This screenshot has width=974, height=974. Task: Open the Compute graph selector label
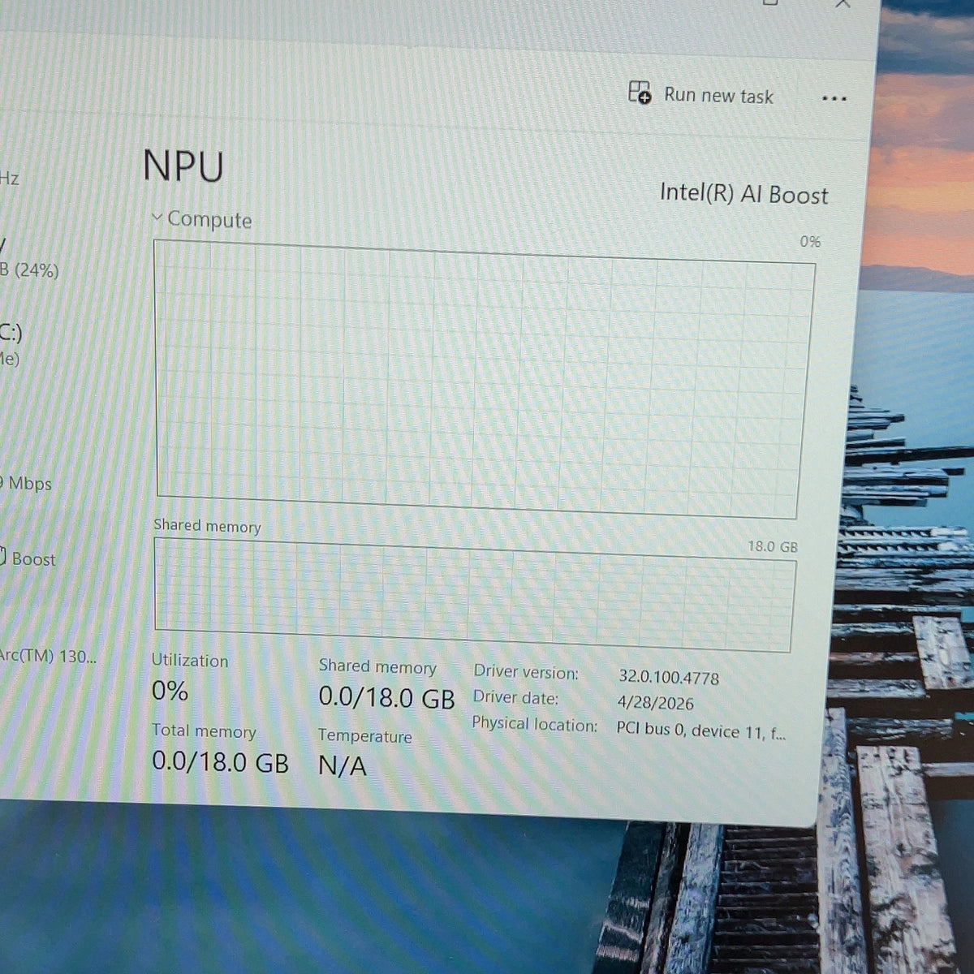(209, 219)
